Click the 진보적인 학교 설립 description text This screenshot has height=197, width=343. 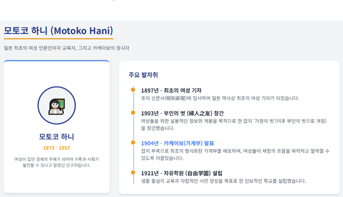[223, 181]
